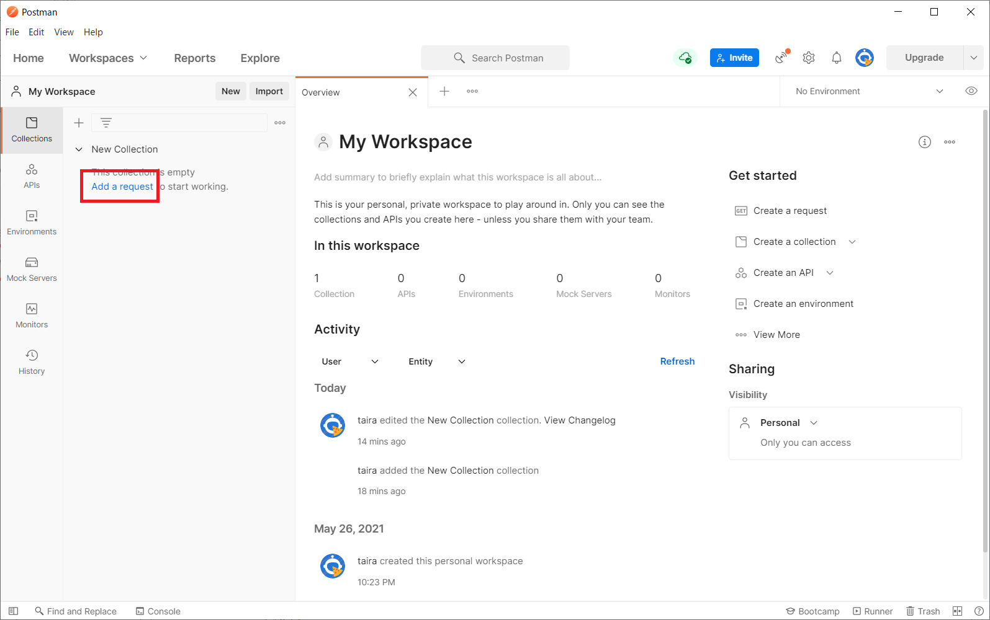Click the Add a request link
This screenshot has width=990, height=620.
pos(122,187)
